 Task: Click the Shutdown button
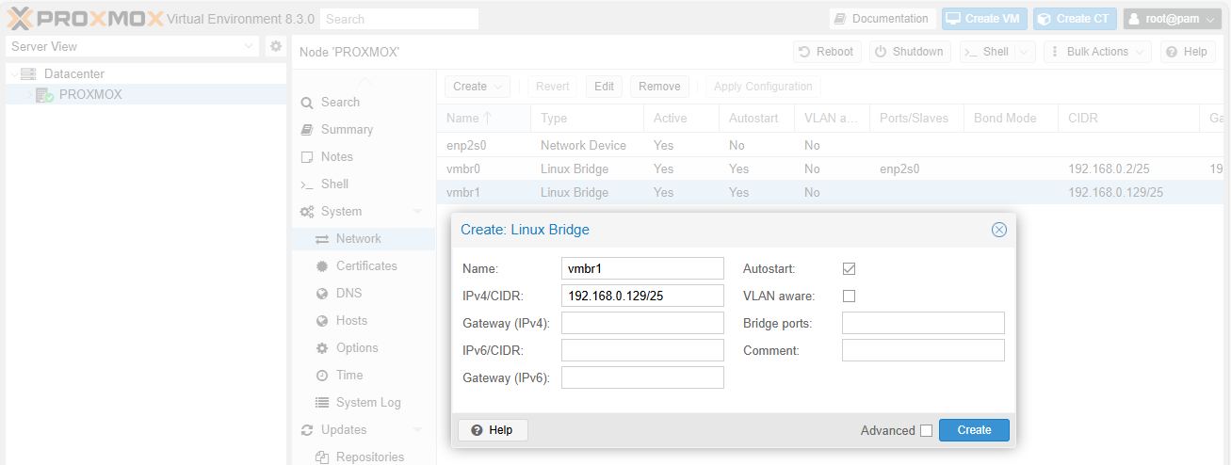pos(909,52)
